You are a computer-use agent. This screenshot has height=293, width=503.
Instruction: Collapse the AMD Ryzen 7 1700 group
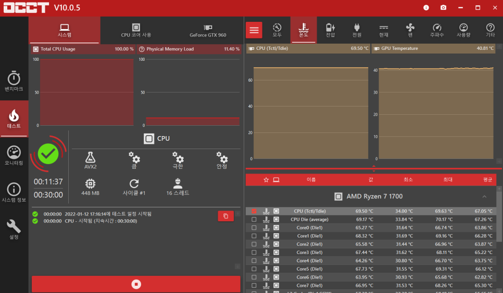(x=484, y=196)
